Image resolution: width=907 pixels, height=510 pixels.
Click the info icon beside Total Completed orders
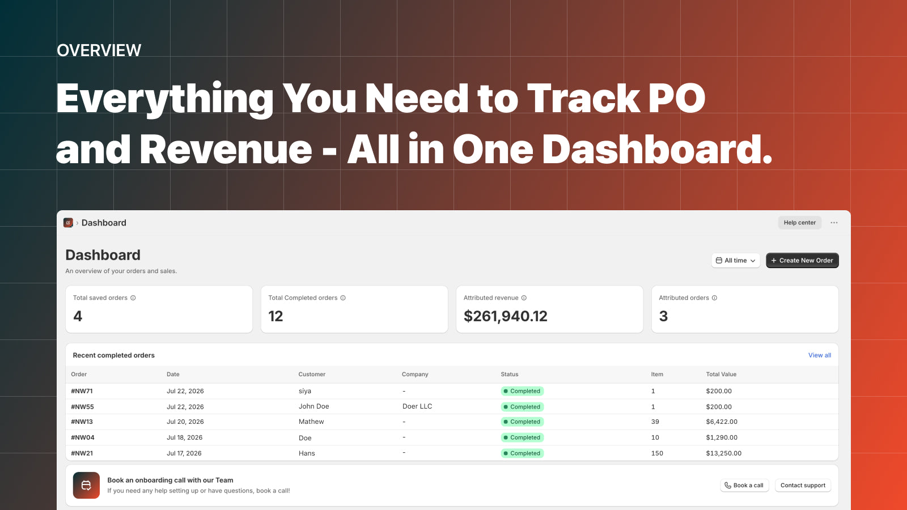(343, 298)
